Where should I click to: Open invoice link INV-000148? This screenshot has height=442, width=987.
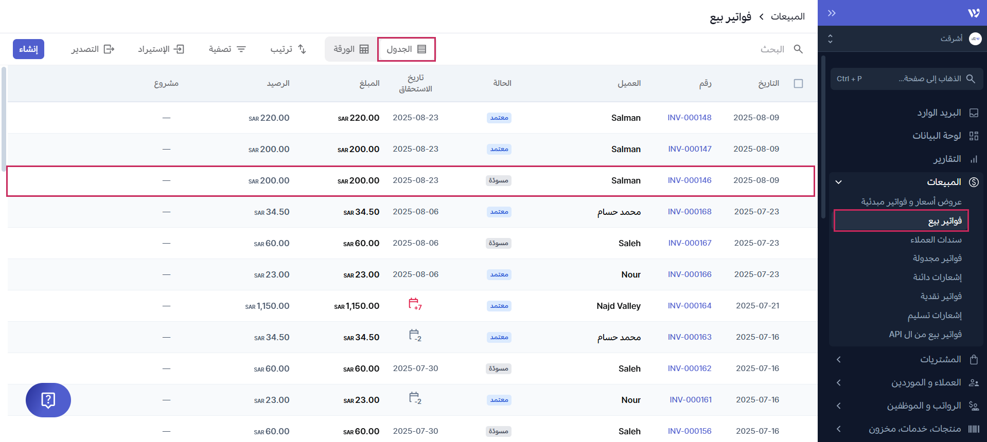tap(689, 118)
